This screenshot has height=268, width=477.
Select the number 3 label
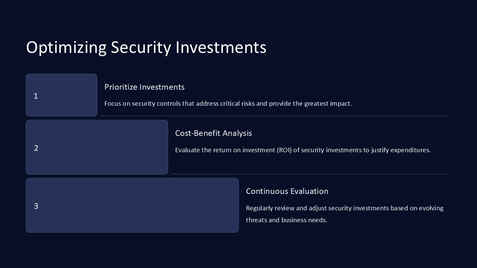tap(36, 206)
